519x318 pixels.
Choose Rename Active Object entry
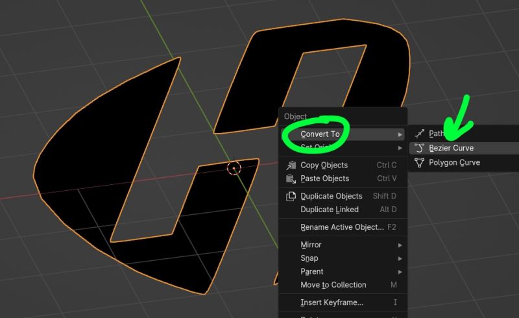(343, 227)
